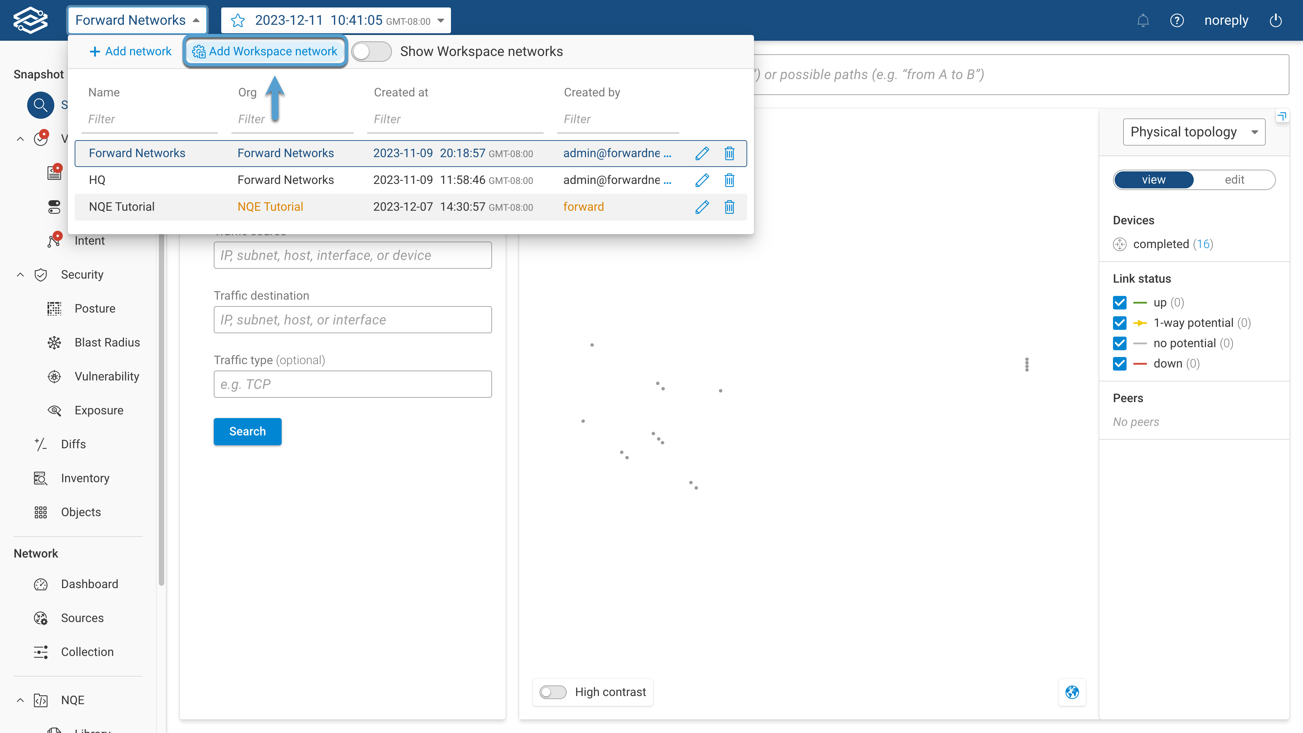Uncheck the down link status checkbox
Image resolution: width=1303 pixels, height=733 pixels.
pyautogui.click(x=1119, y=364)
